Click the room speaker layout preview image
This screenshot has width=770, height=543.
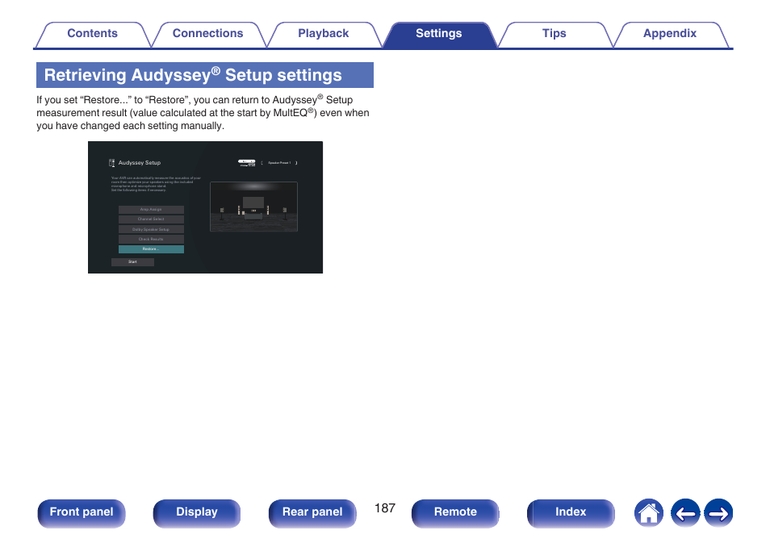click(x=254, y=207)
